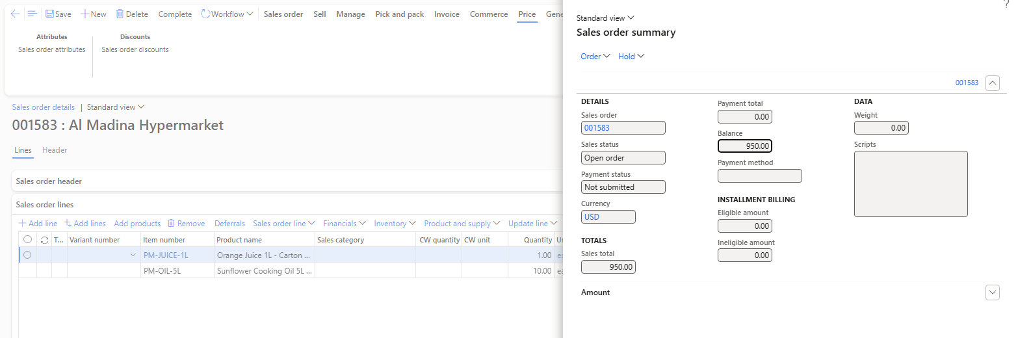The width and height of the screenshot is (1018, 338).
Task: Click the quantity 10.00 cell
Action: (532, 271)
